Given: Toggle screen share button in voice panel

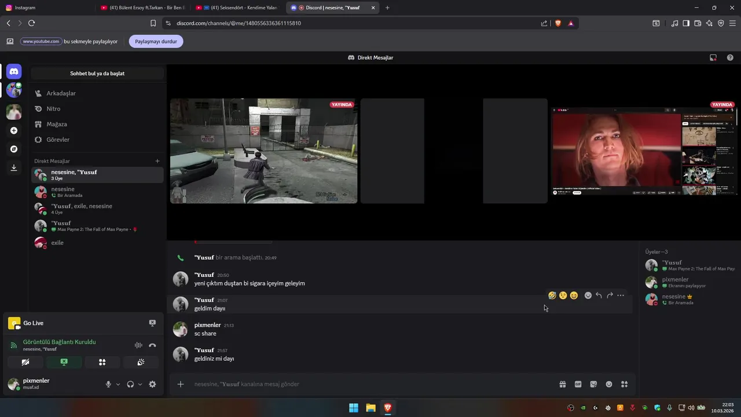Looking at the screenshot, I should tap(64, 362).
